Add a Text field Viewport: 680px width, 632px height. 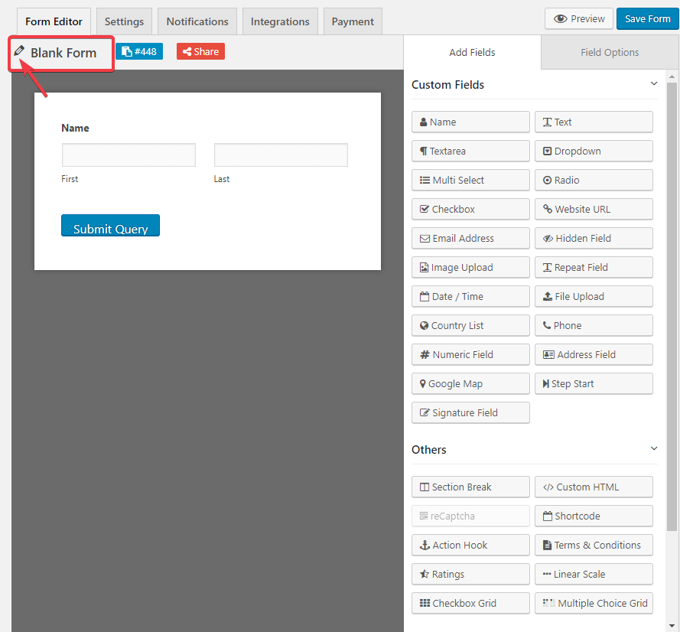[594, 122]
